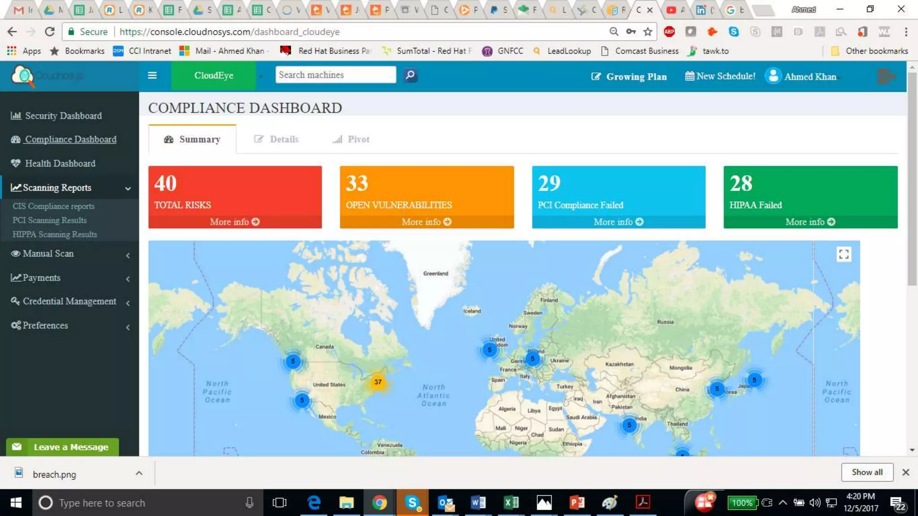The image size is (918, 516).
Task: Click the Cloudnosys logo icon
Action: (23, 76)
